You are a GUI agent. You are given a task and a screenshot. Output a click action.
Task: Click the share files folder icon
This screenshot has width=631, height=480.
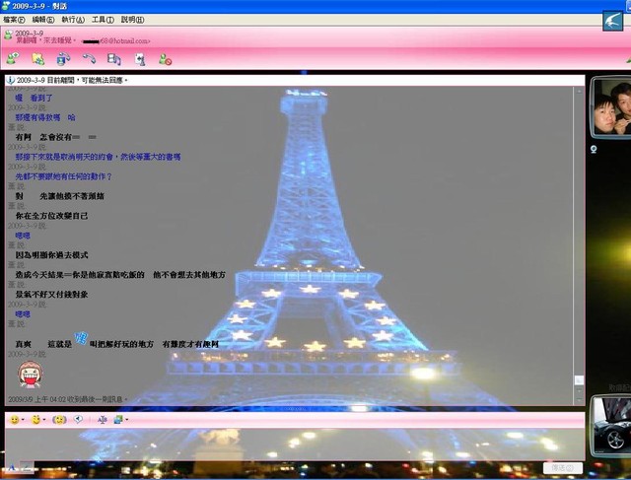(x=38, y=59)
